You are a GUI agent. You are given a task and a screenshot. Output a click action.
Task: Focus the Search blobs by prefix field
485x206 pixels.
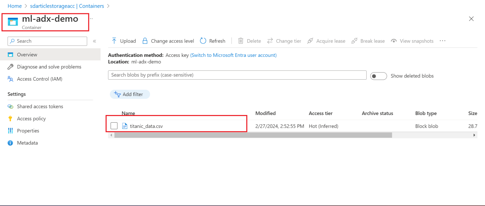(237, 75)
